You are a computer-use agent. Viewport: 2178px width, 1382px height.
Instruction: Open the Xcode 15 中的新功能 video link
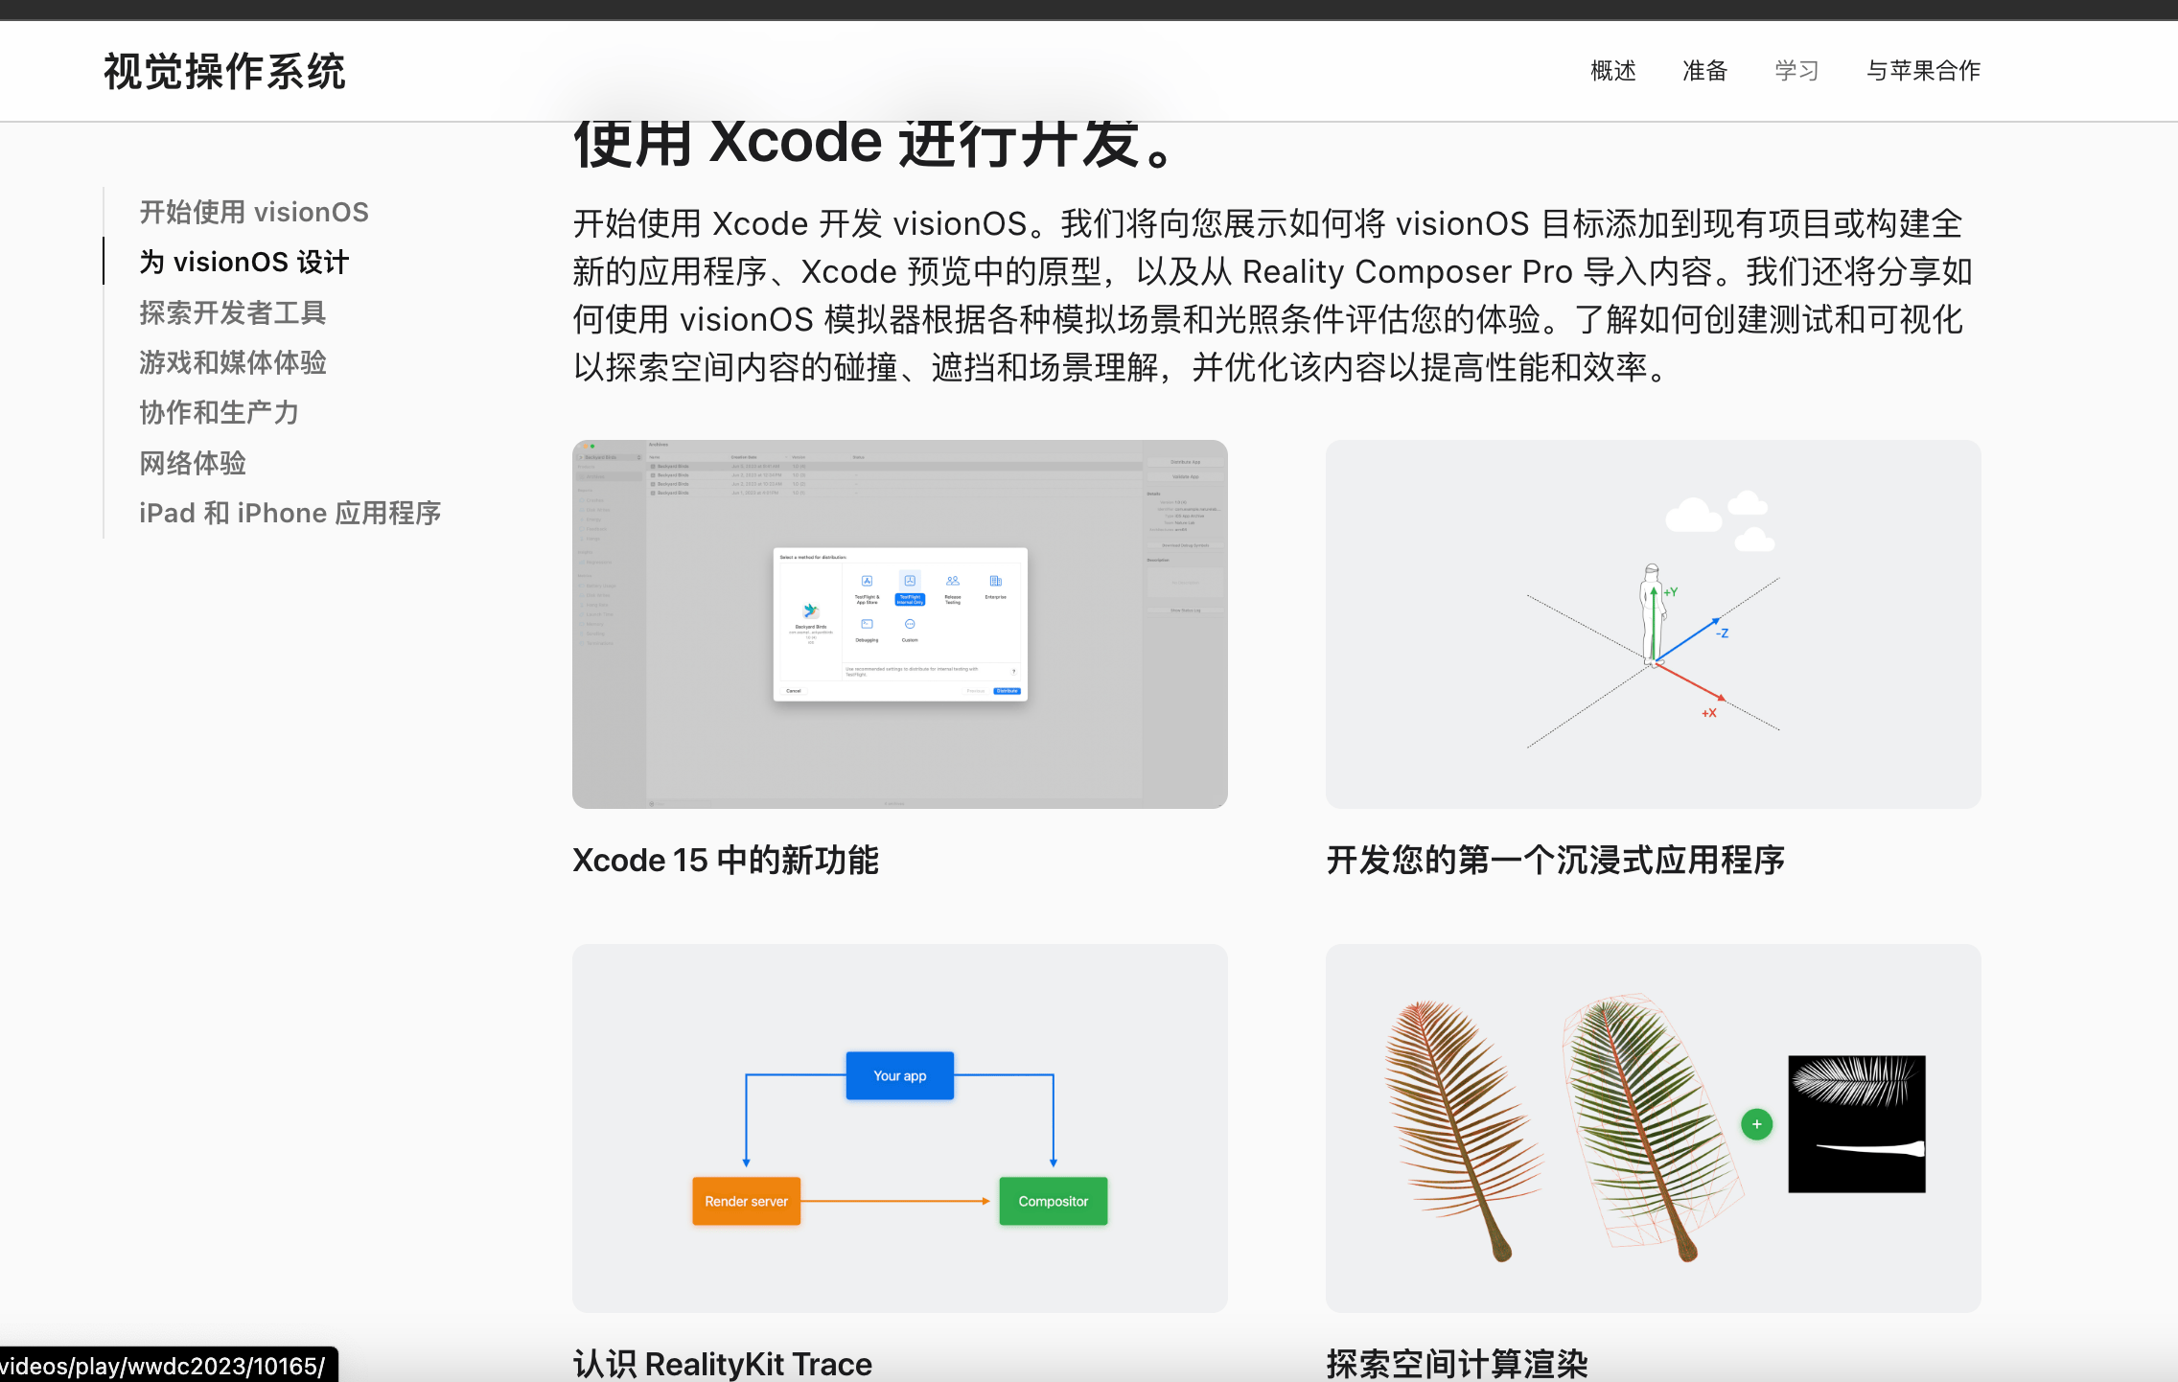(726, 860)
